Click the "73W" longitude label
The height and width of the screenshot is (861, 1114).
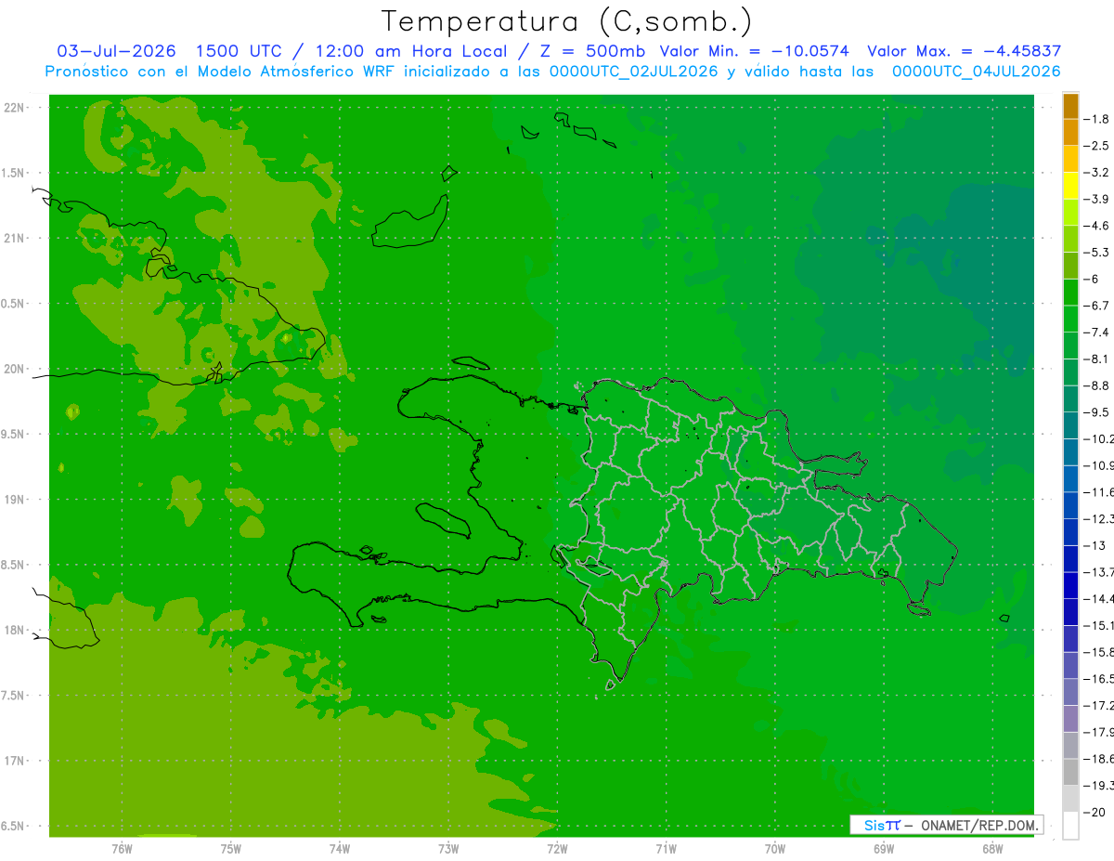[x=448, y=849]
